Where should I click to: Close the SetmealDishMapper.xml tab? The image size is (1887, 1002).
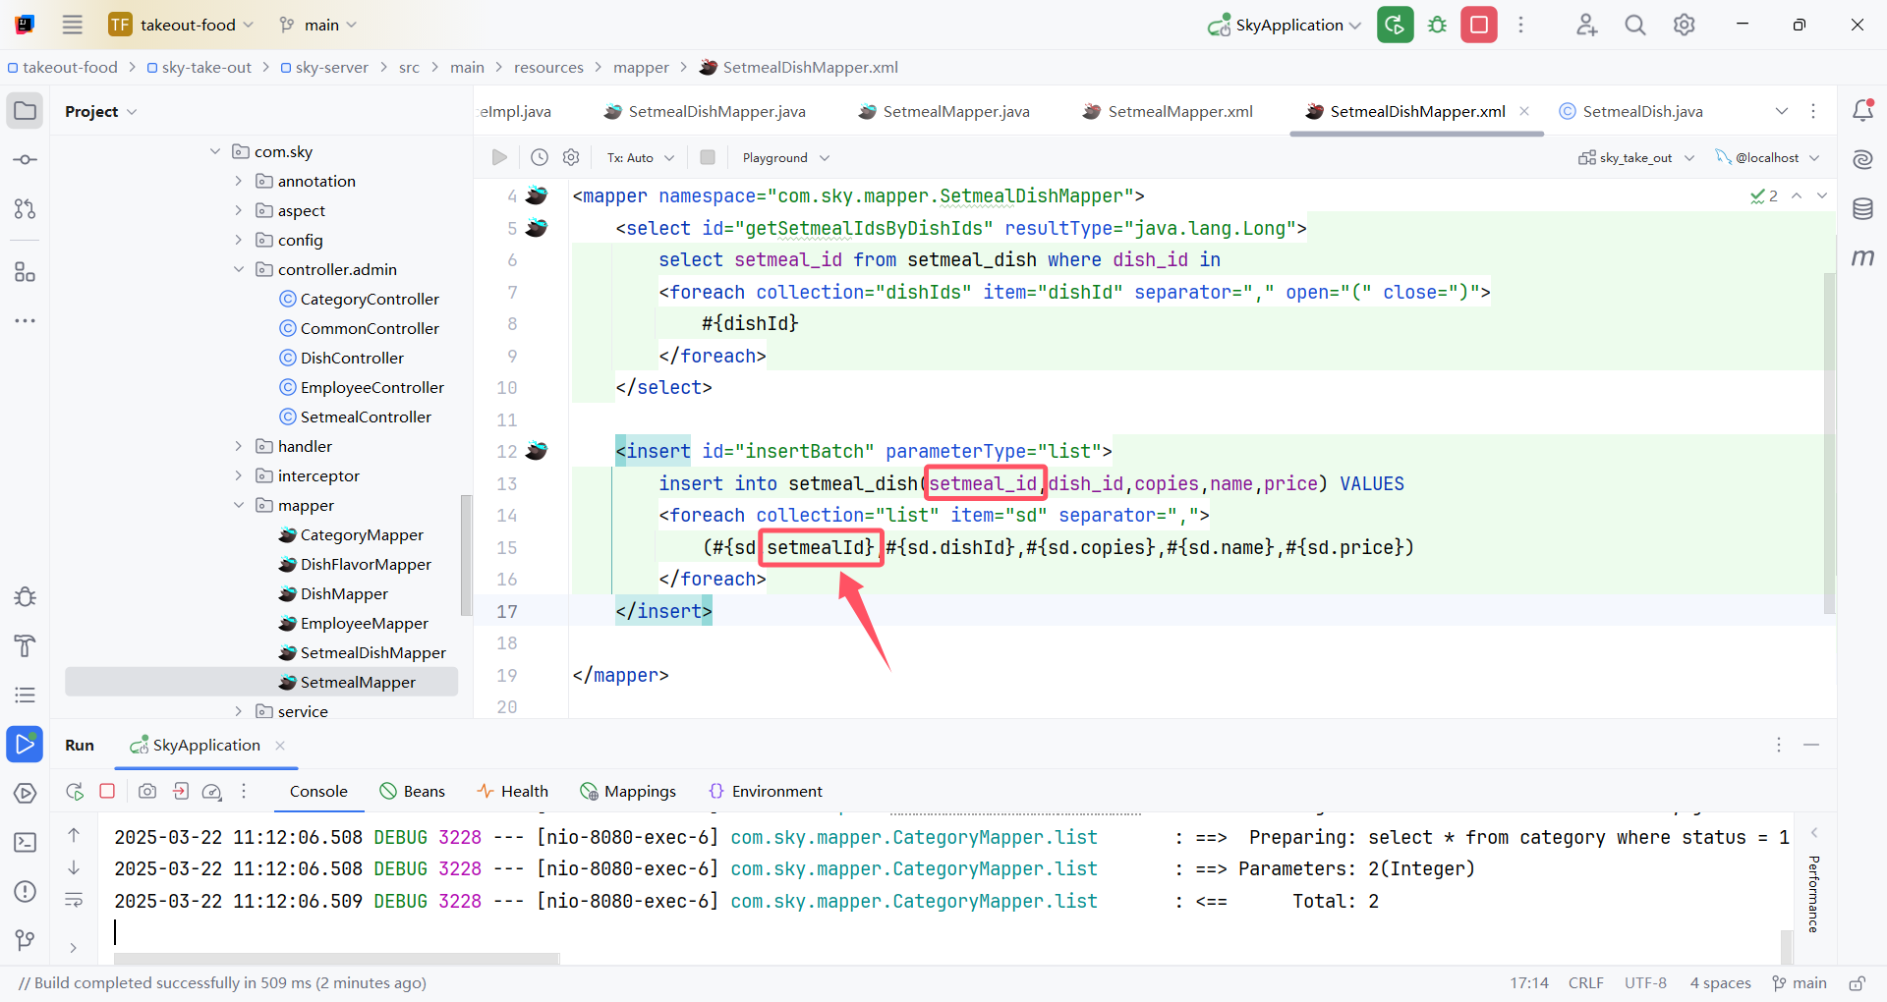click(1524, 111)
